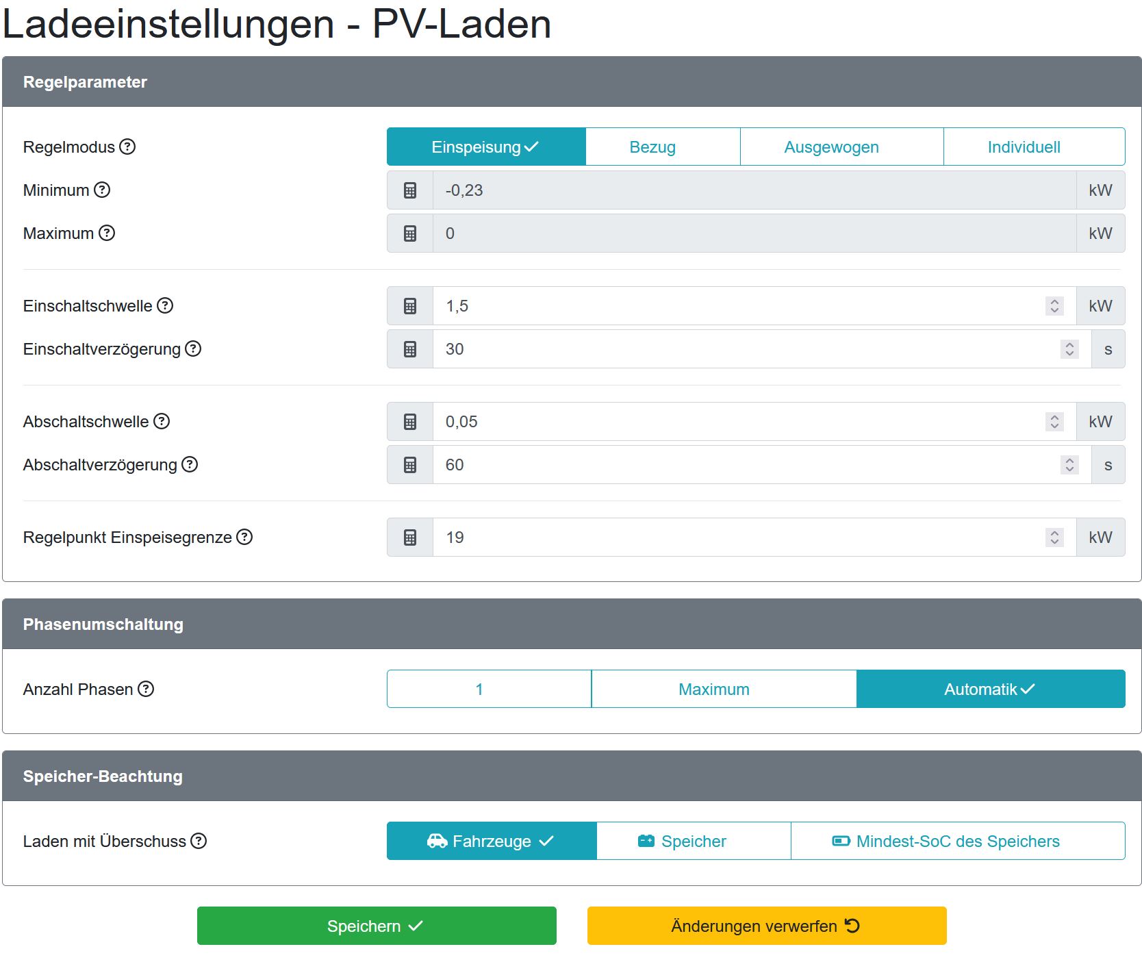Click Regelpunkt Einspeisegrenze spinner arrows
The width and height of the screenshot is (1142, 962).
(1054, 537)
